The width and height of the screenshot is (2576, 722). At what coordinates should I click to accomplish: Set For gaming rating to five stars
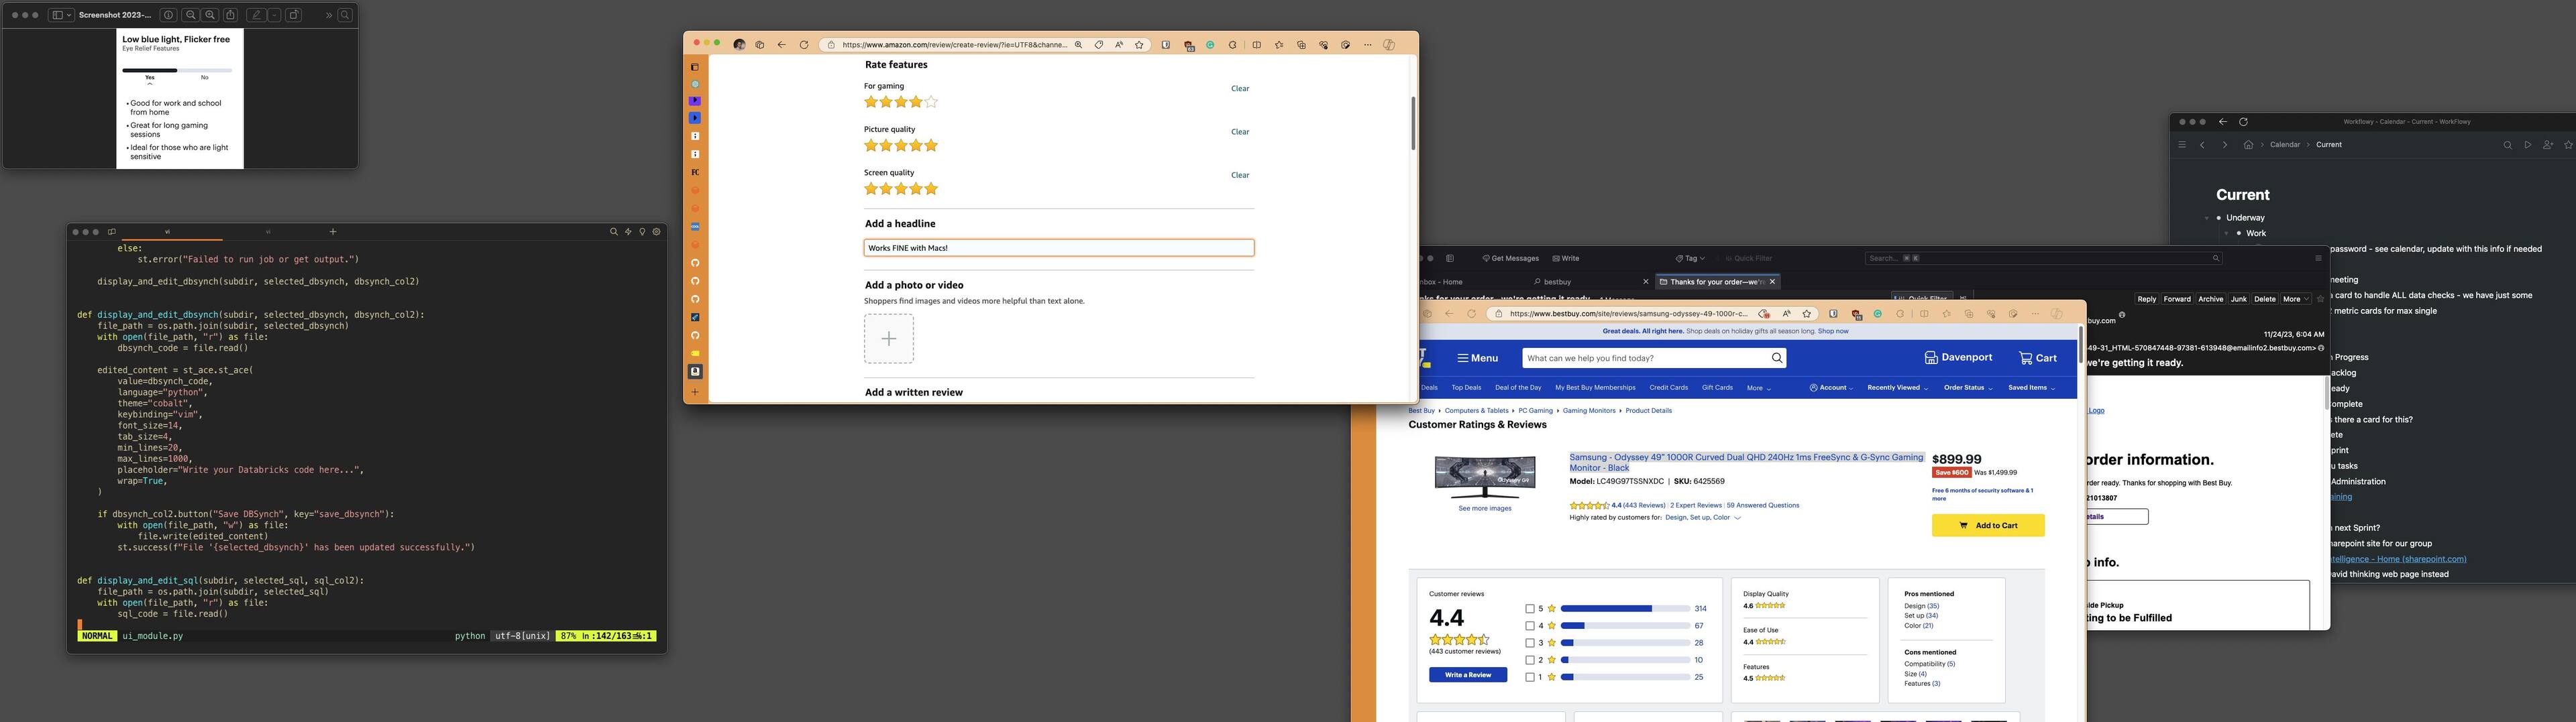tap(931, 102)
